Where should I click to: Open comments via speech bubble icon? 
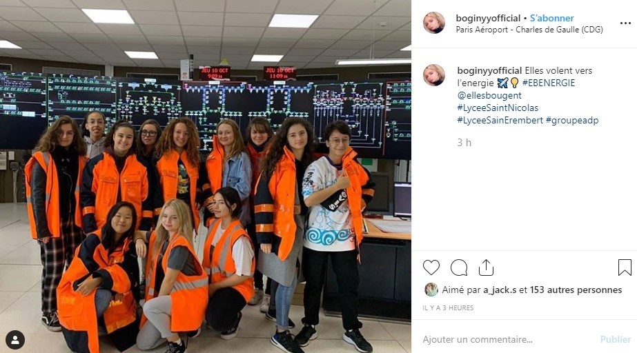(459, 268)
